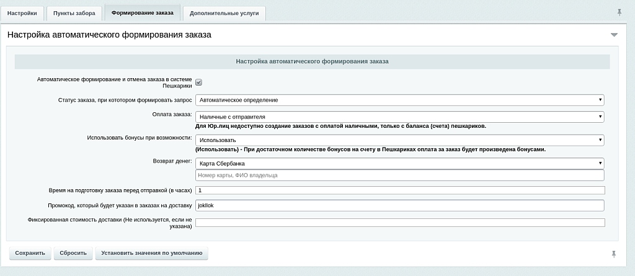Collapse the settings panel with the triangle arrow

coord(614,35)
